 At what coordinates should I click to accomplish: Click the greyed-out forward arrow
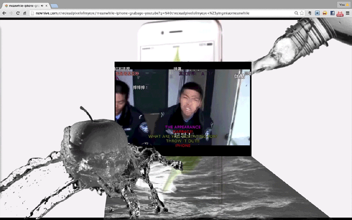pyautogui.click(x=11, y=13)
